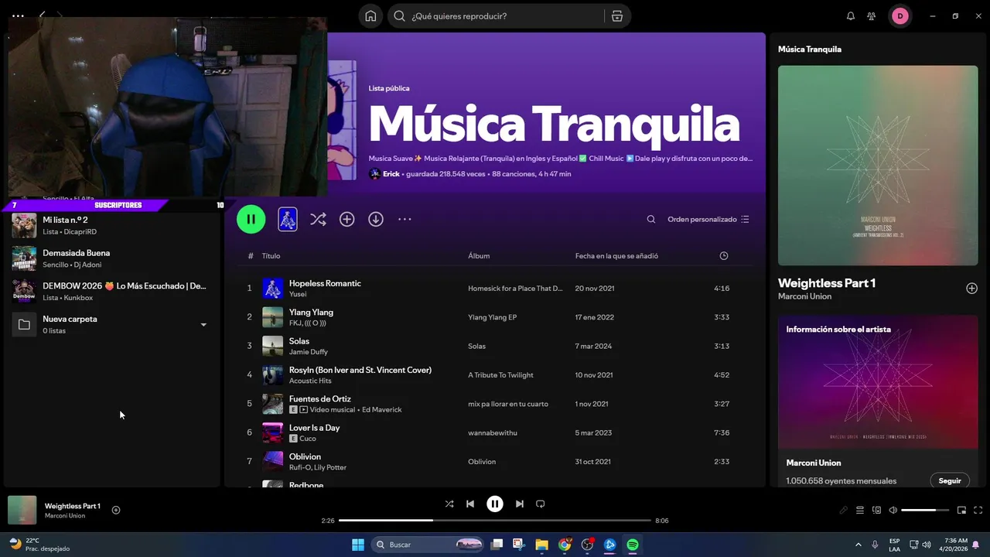
Task: Click the 'Nueva carpeta' folder icon
Action: (x=24, y=324)
